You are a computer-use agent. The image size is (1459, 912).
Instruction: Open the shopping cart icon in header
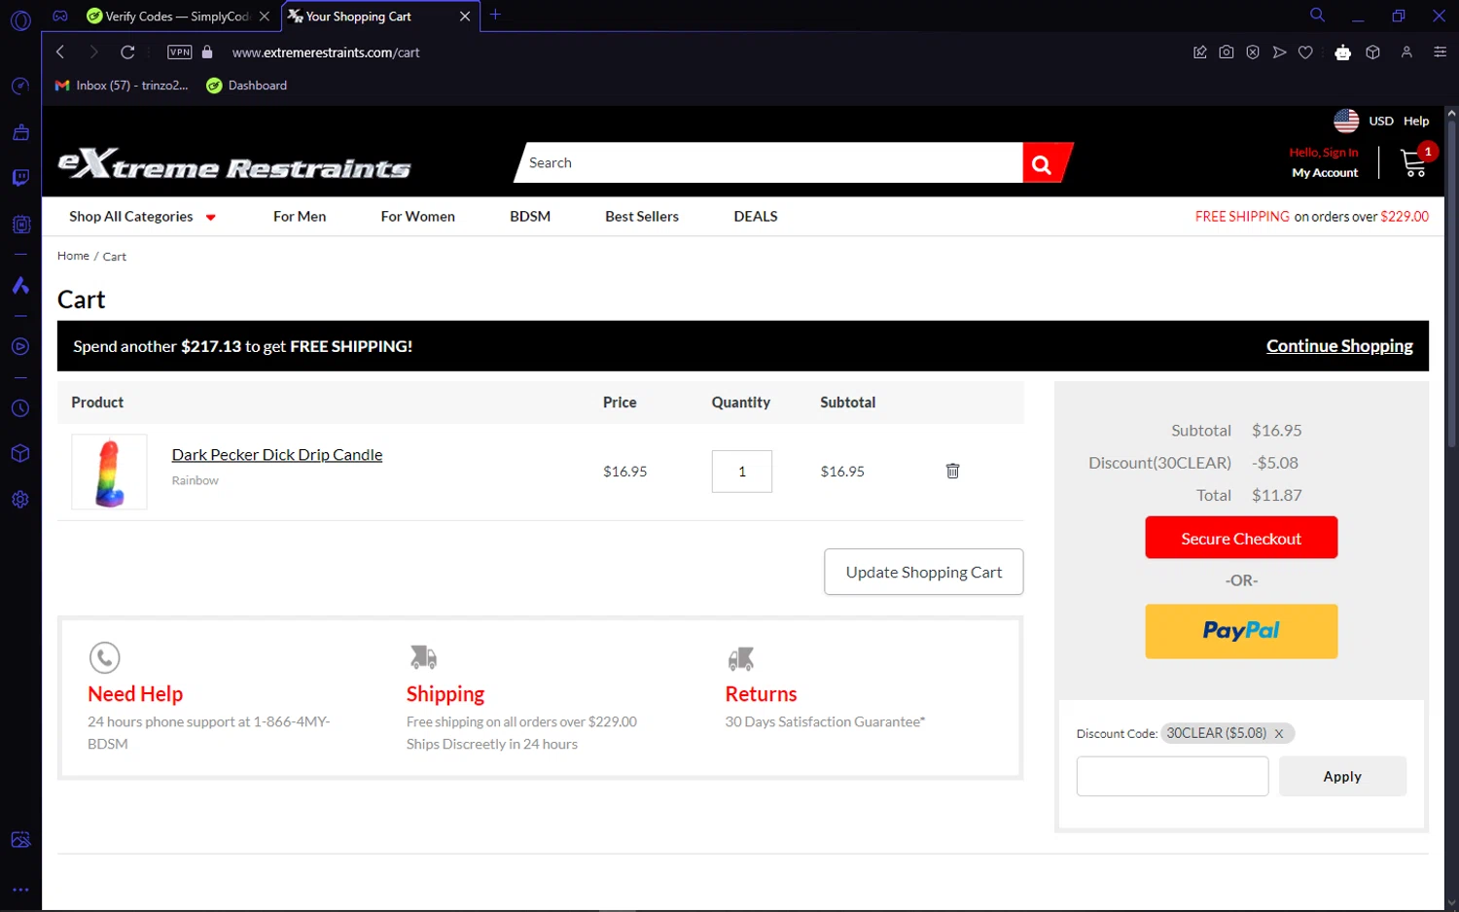[x=1414, y=162]
